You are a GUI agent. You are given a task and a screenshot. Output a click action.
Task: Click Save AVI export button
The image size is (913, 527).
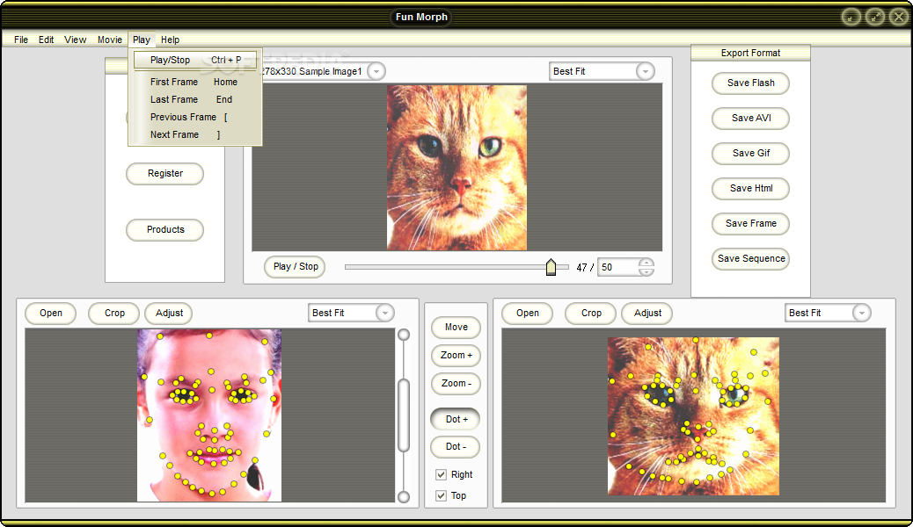click(750, 118)
